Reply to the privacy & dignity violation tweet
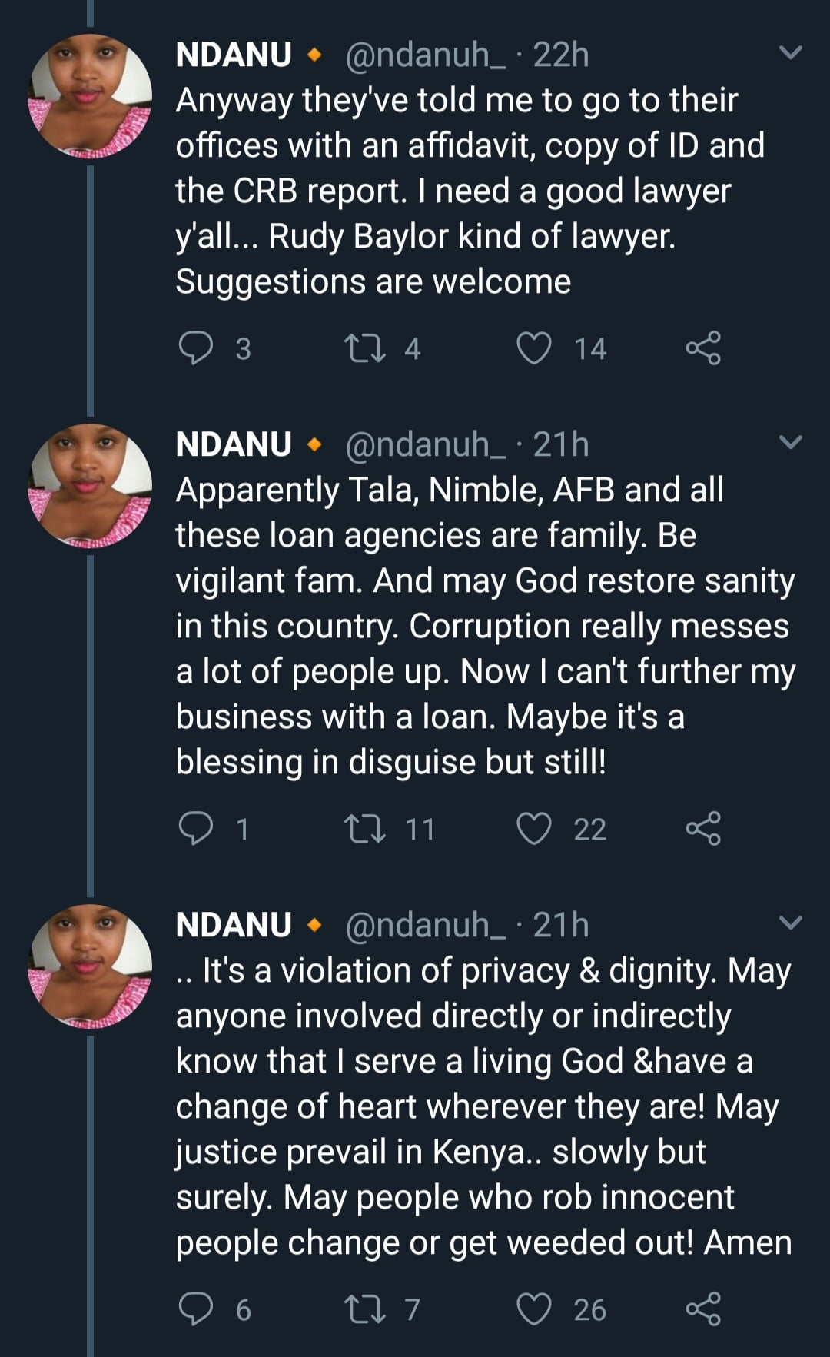 pos(195,1309)
